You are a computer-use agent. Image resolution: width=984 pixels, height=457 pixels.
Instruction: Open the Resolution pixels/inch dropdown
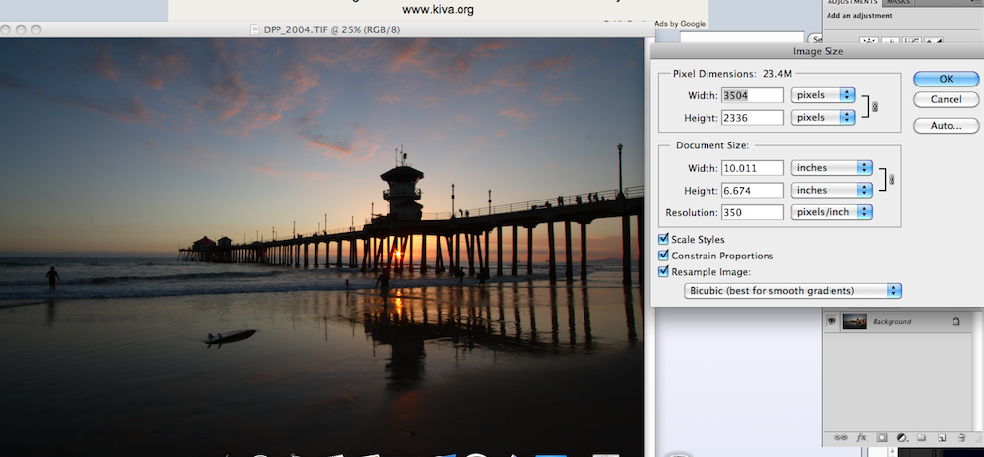831,212
